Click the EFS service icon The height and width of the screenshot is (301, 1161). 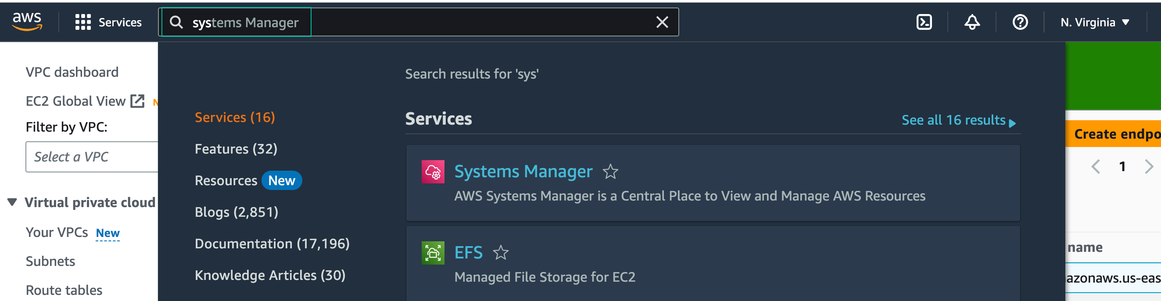(x=433, y=253)
